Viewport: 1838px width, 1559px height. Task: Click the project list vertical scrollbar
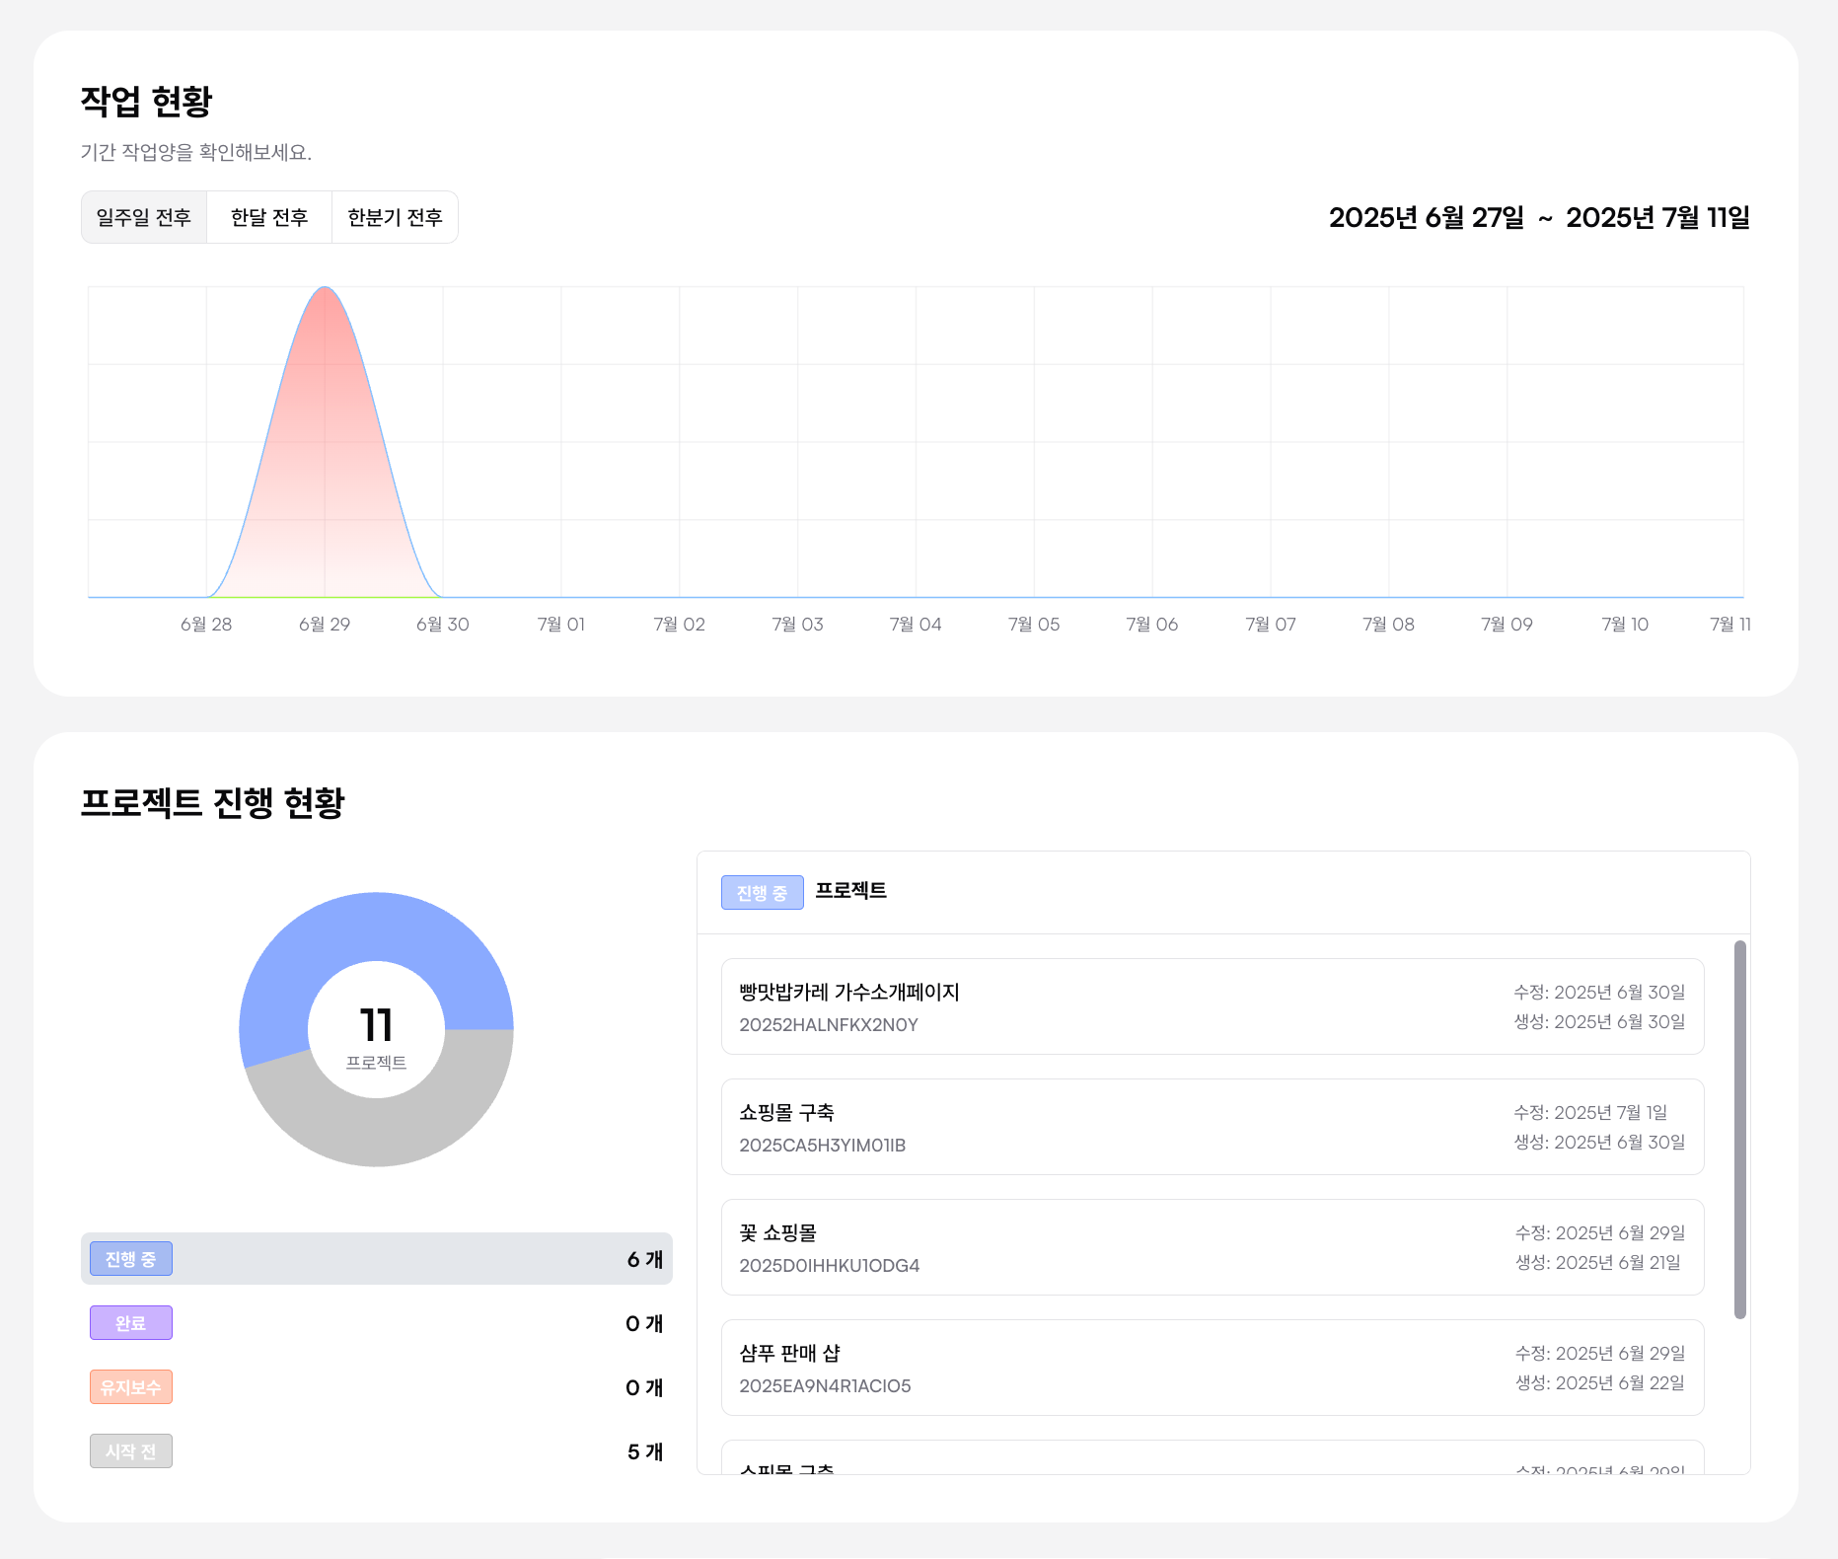pyautogui.click(x=1739, y=1129)
